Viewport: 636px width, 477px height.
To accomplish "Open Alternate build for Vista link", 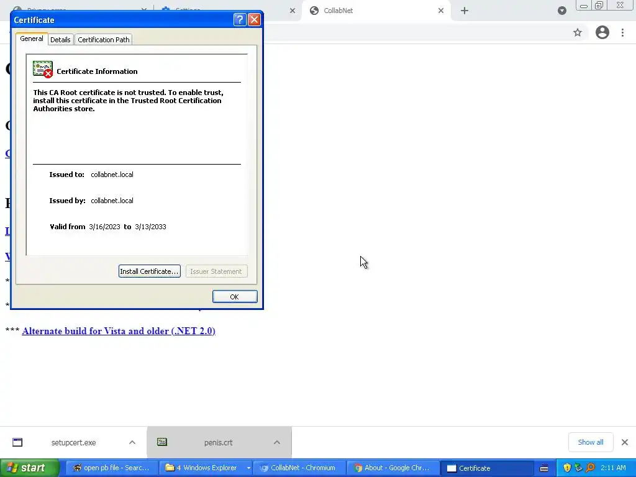I will click(119, 331).
